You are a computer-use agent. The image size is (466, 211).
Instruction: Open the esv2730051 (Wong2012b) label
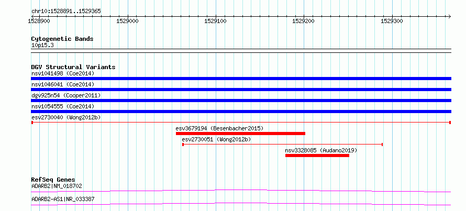[x=217, y=139]
